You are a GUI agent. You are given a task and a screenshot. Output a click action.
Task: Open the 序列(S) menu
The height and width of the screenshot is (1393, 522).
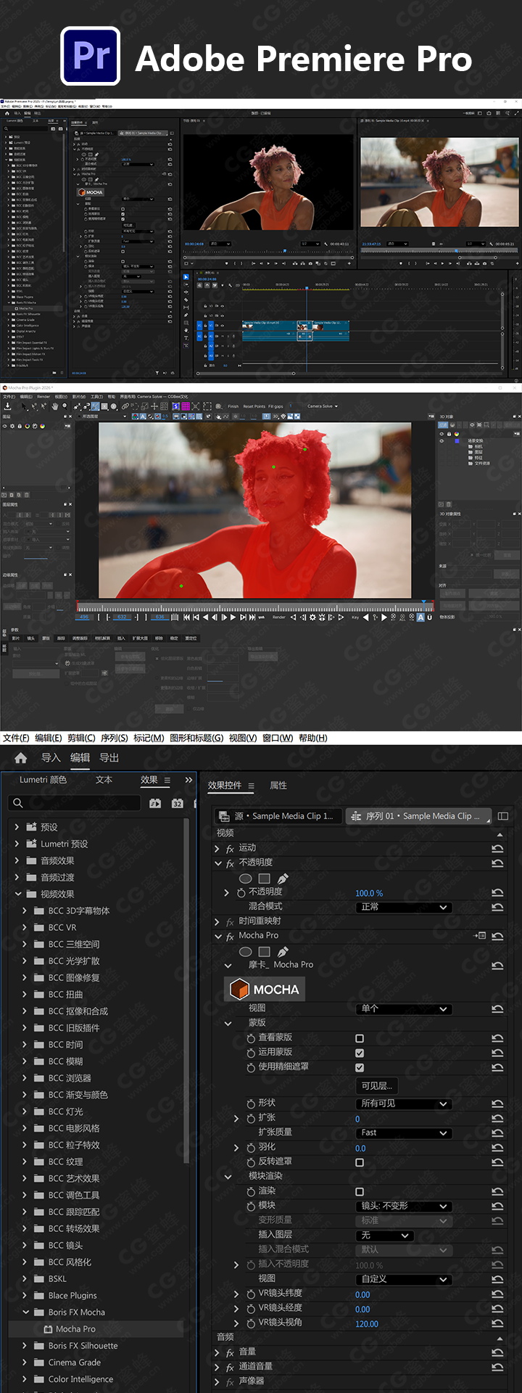point(115,738)
